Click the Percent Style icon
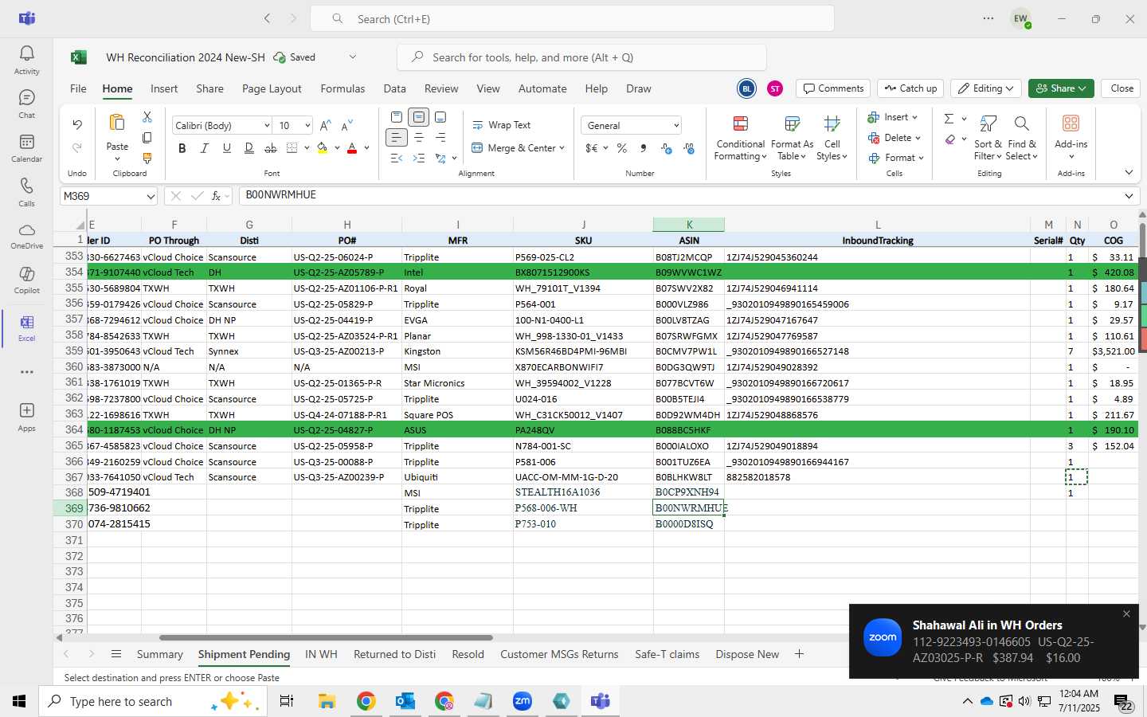This screenshot has height=717, width=1147. click(x=621, y=148)
